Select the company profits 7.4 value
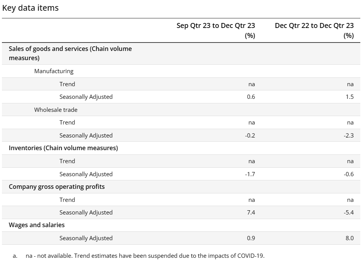Viewport: 363px width, 262px height. [x=251, y=212]
